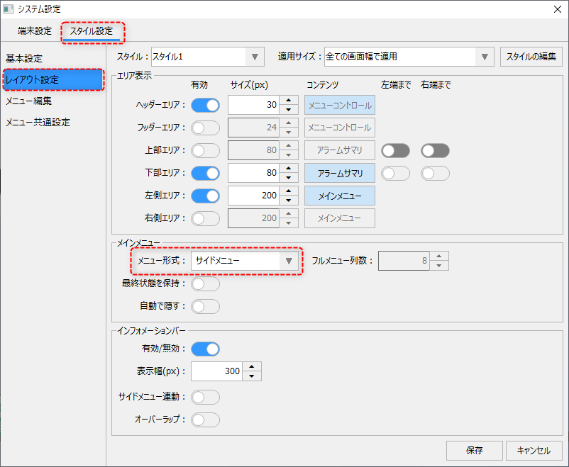Click the 保存 button
The image size is (569, 467).
tap(475, 451)
